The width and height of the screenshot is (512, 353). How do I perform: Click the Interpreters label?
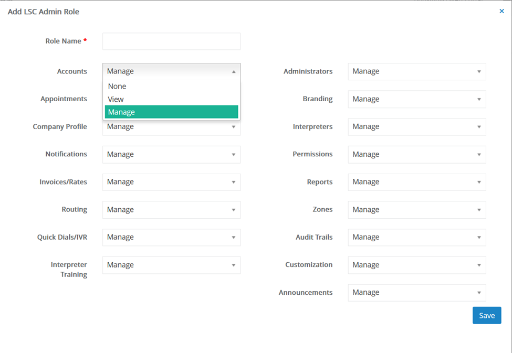[312, 126]
